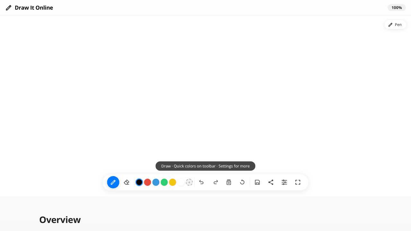Screen dimensions: 411x231
Task: Pick the black color swatch
Action: pyautogui.click(x=139, y=182)
